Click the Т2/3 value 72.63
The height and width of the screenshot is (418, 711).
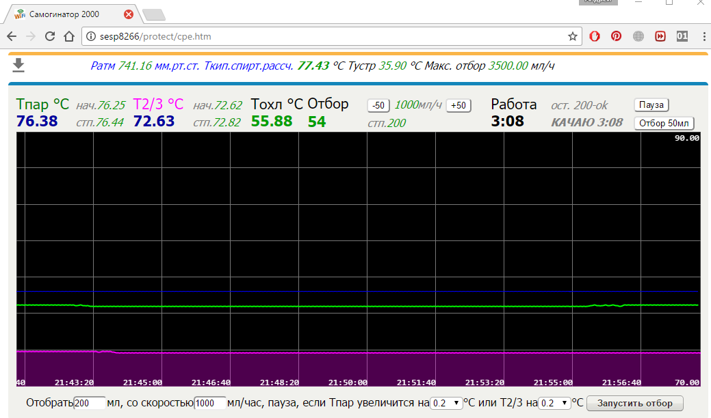[x=154, y=122]
